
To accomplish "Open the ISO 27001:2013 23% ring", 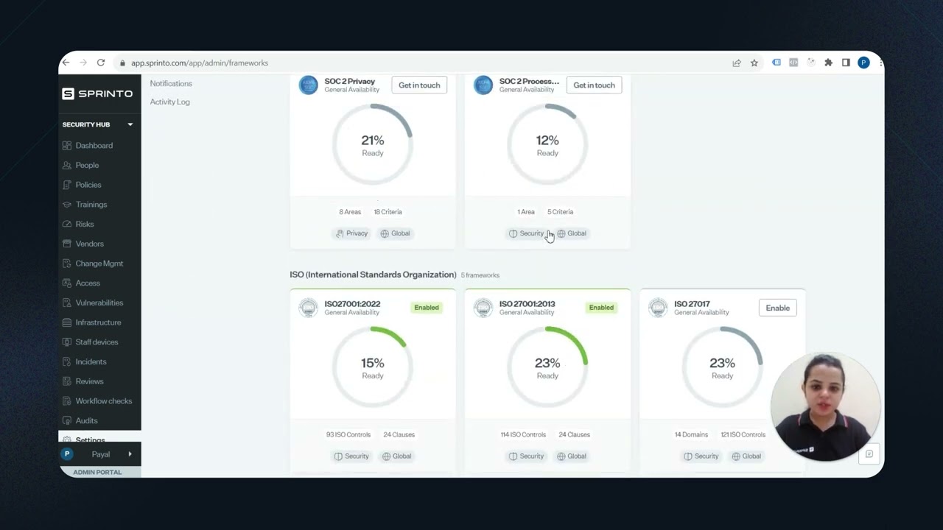I will [547, 367].
